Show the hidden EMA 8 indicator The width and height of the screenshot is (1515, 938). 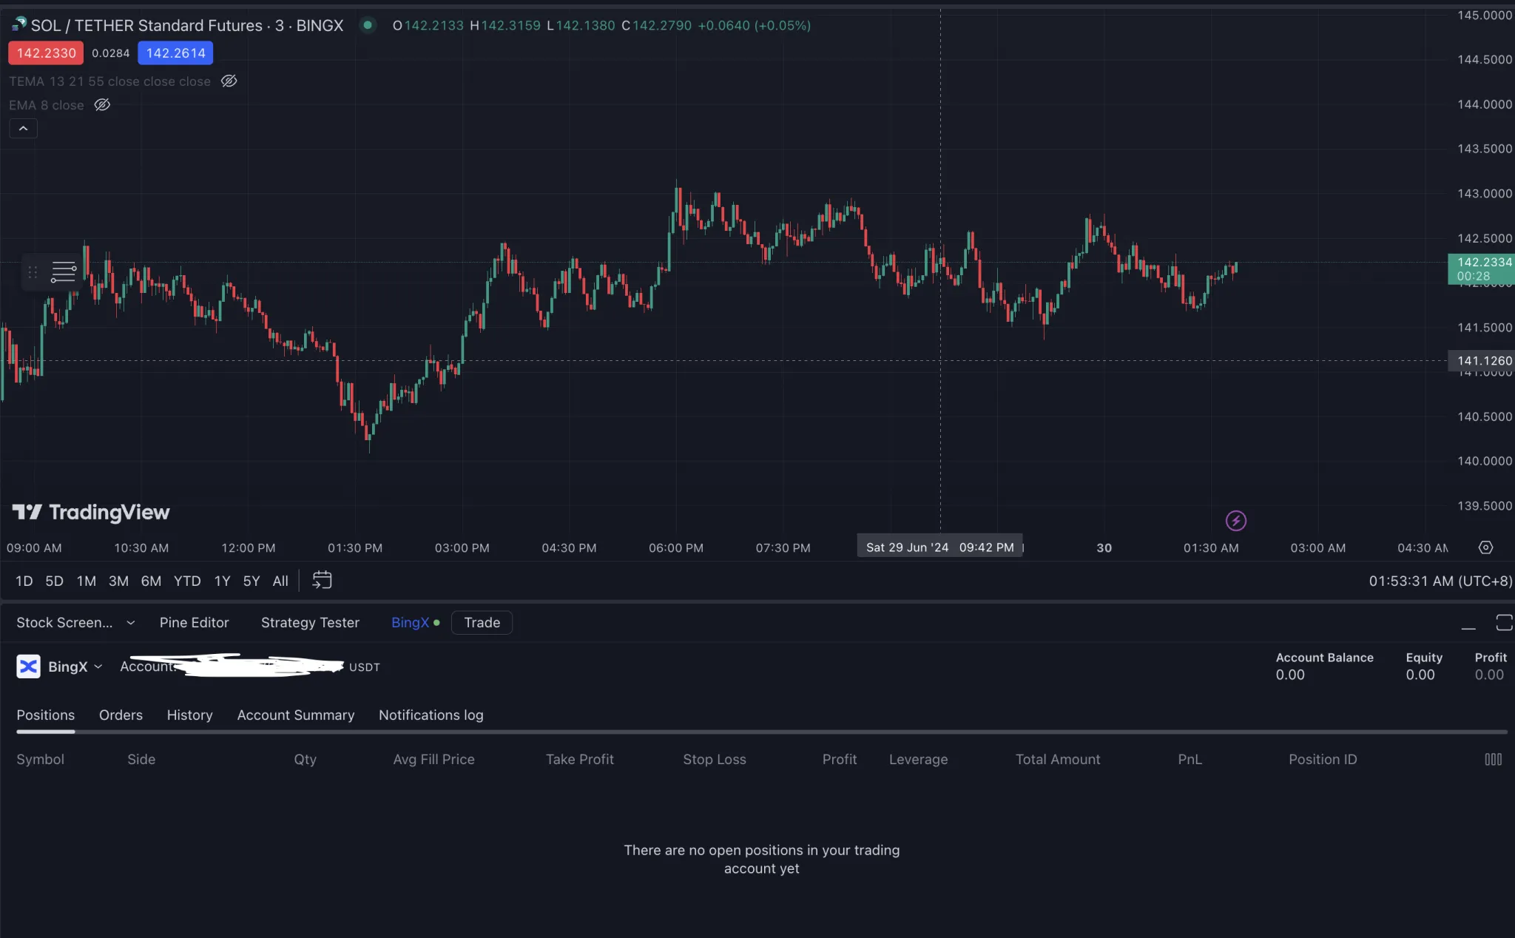pyautogui.click(x=102, y=105)
